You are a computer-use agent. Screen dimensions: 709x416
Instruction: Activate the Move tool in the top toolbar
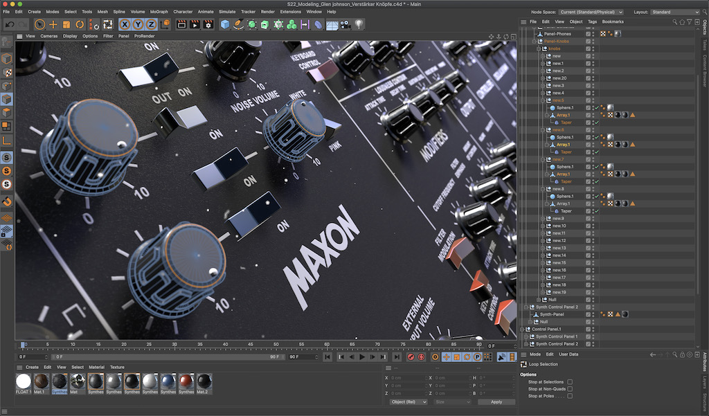point(53,24)
